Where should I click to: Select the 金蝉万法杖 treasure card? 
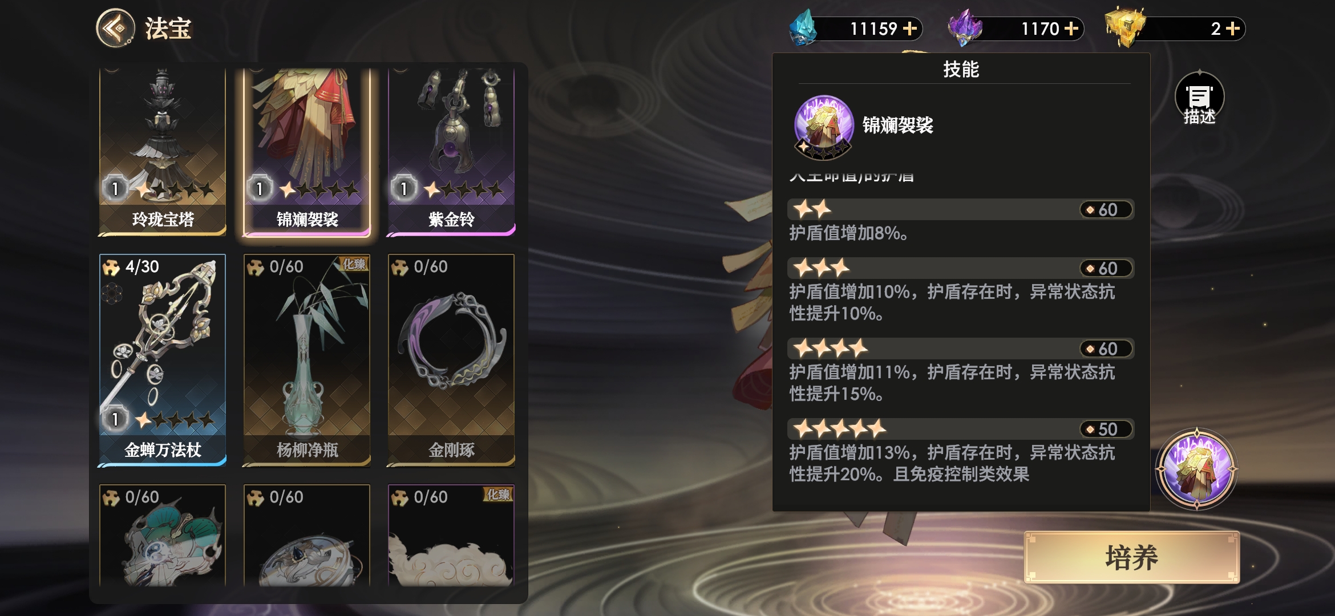click(163, 360)
